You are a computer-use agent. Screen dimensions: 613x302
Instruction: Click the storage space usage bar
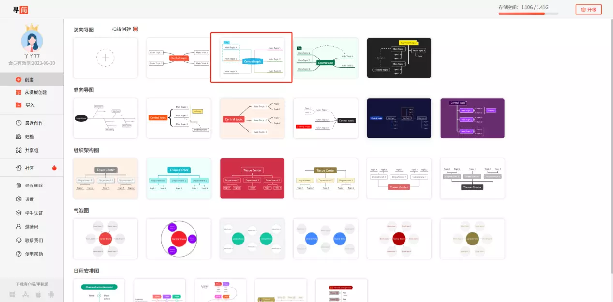[x=528, y=14]
